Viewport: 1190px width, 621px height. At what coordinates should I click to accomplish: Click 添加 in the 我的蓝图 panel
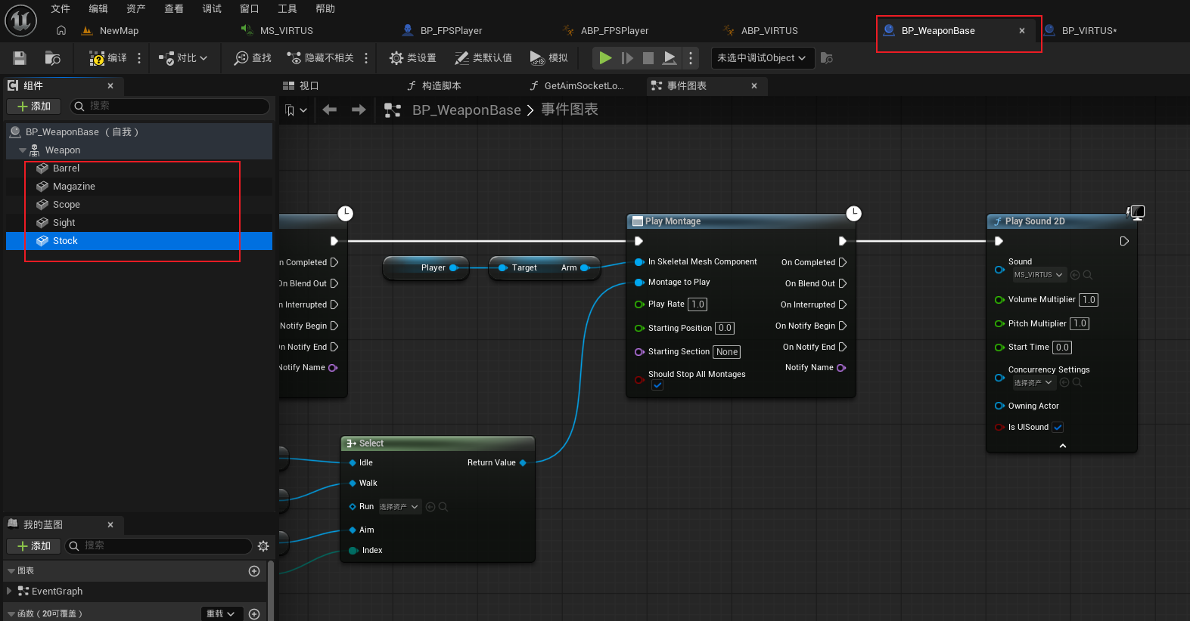34,546
